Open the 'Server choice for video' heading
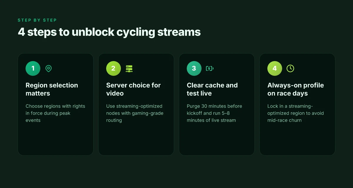 click(x=134, y=89)
